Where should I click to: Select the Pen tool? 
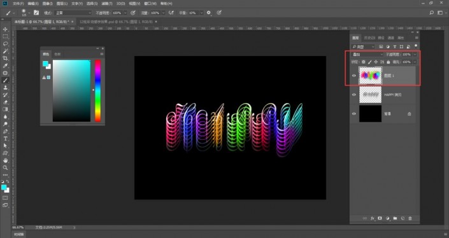[x=5, y=131]
